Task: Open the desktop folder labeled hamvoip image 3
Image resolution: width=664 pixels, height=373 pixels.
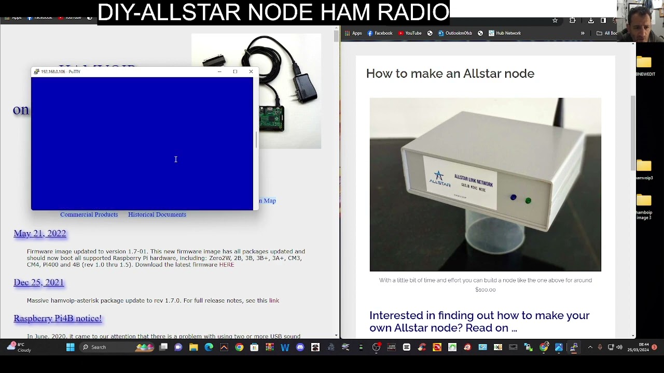Action: [x=644, y=206]
